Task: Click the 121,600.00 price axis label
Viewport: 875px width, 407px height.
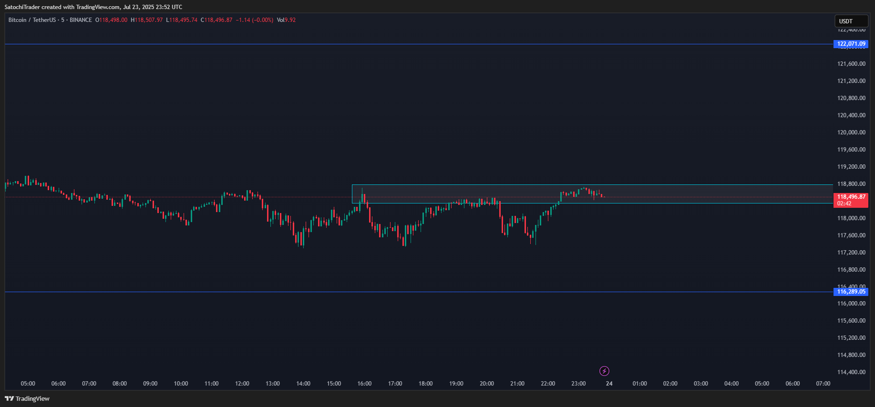Action: tap(851, 64)
